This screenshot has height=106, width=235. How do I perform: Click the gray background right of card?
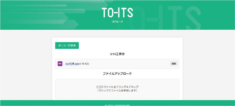(209, 64)
